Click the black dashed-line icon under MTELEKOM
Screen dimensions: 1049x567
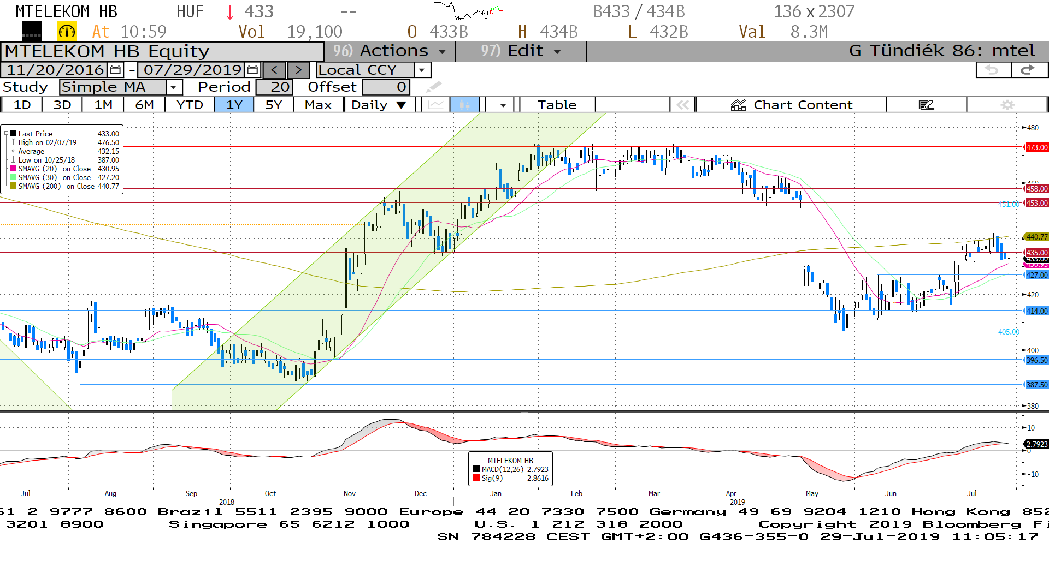point(31,32)
